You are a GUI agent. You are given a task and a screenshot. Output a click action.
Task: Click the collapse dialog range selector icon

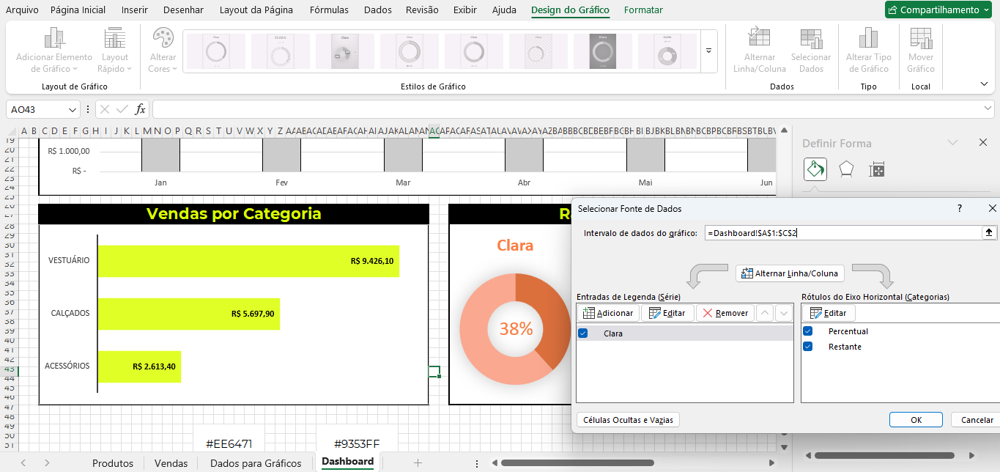(x=989, y=232)
